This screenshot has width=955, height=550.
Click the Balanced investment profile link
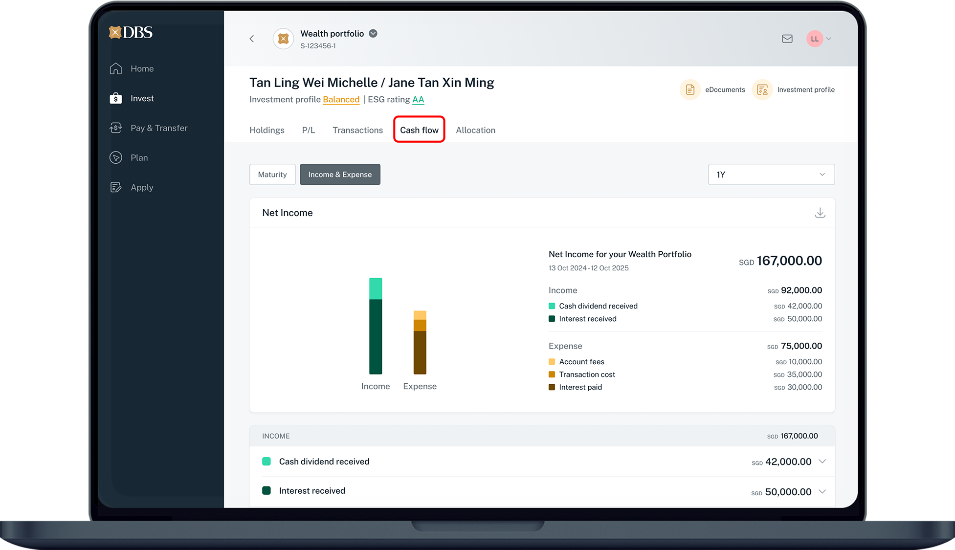pyautogui.click(x=341, y=100)
